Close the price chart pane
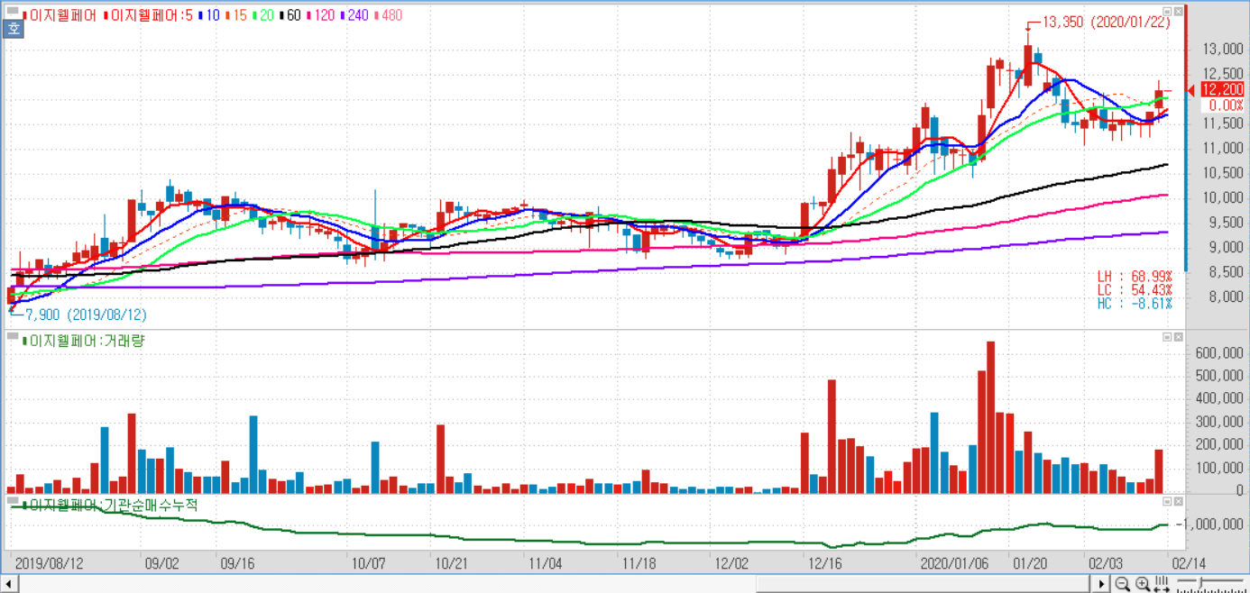1250x593 pixels. (x=1178, y=12)
